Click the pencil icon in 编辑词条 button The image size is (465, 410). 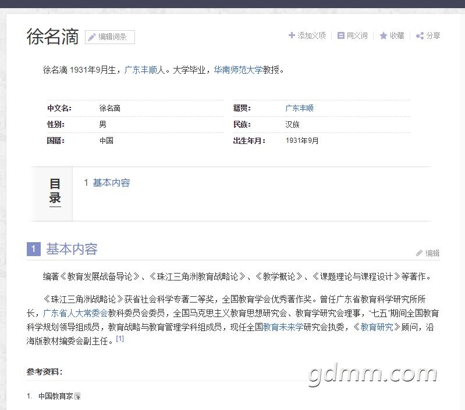click(x=91, y=37)
